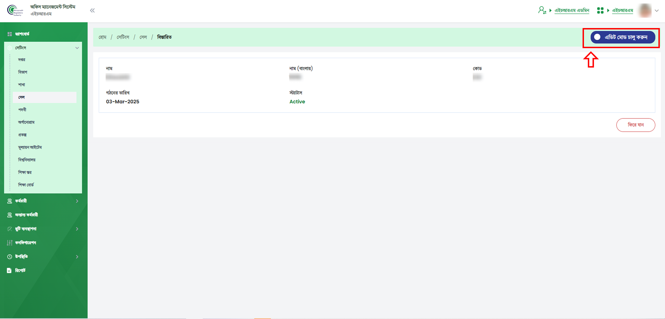The height and width of the screenshot is (319, 665).
Task: Click the employees people icon in sidebar
Action: tap(10, 201)
